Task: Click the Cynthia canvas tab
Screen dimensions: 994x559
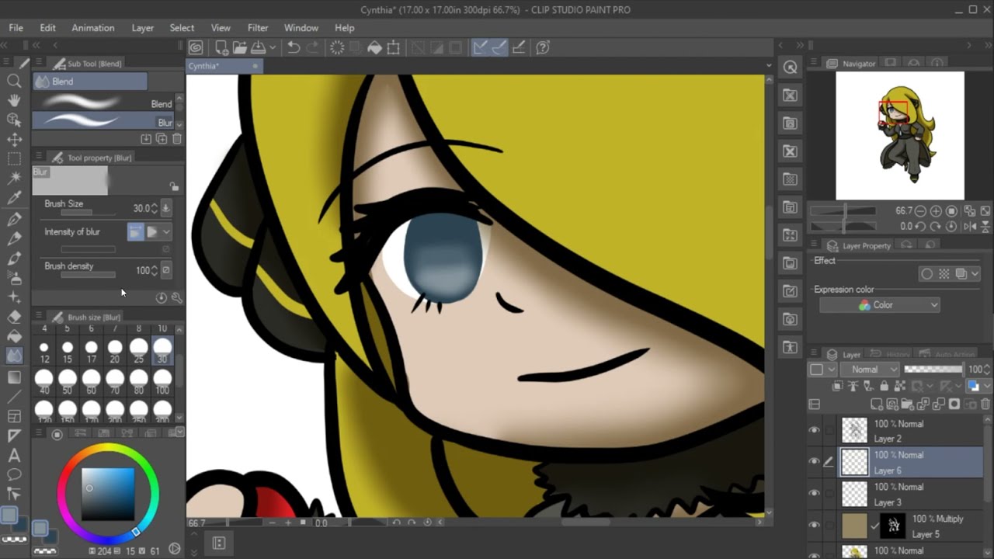Action: click(x=224, y=66)
